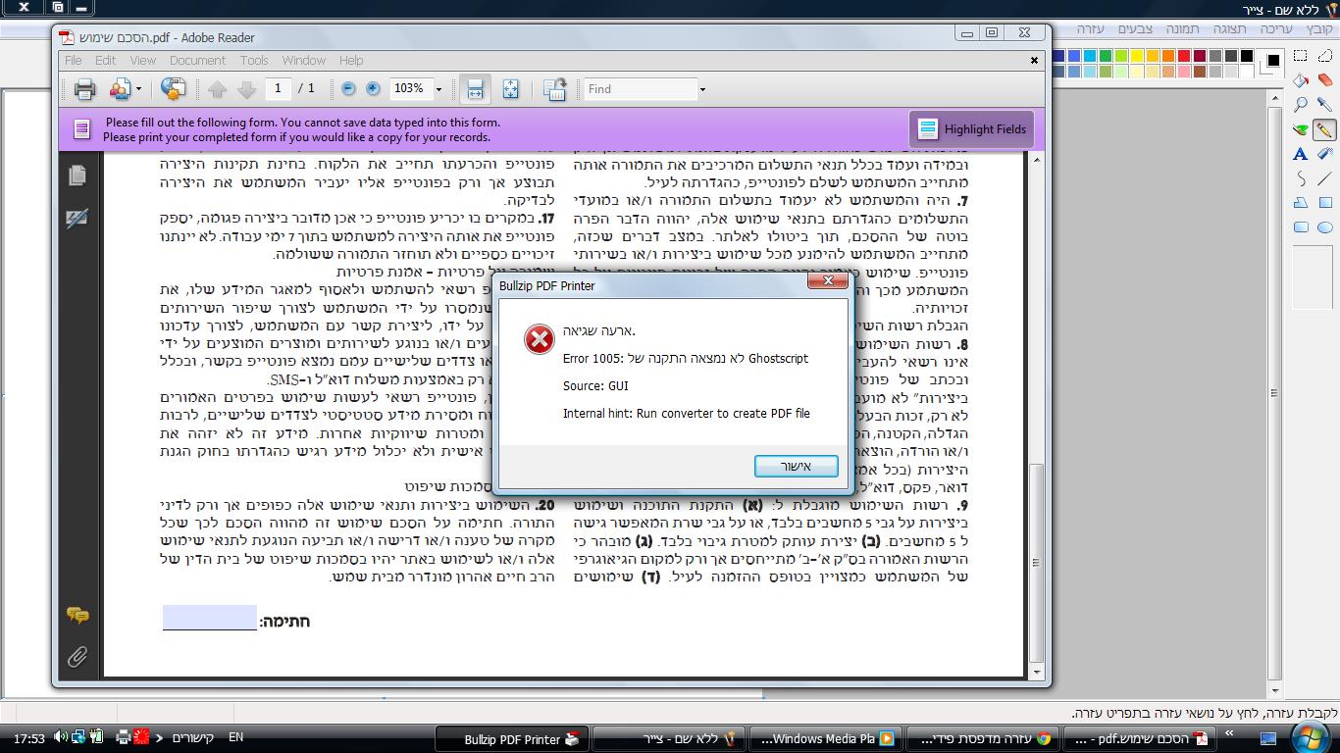The width and height of the screenshot is (1340, 753).
Task: Open the Attachments paperclip panel in sidebar
Action: 77,657
